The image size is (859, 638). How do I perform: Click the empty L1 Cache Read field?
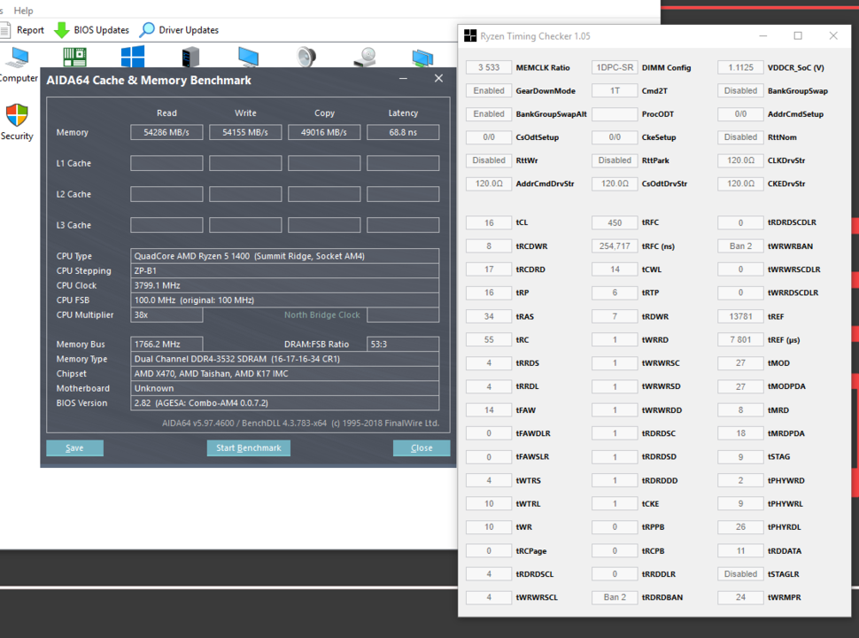pos(166,163)
